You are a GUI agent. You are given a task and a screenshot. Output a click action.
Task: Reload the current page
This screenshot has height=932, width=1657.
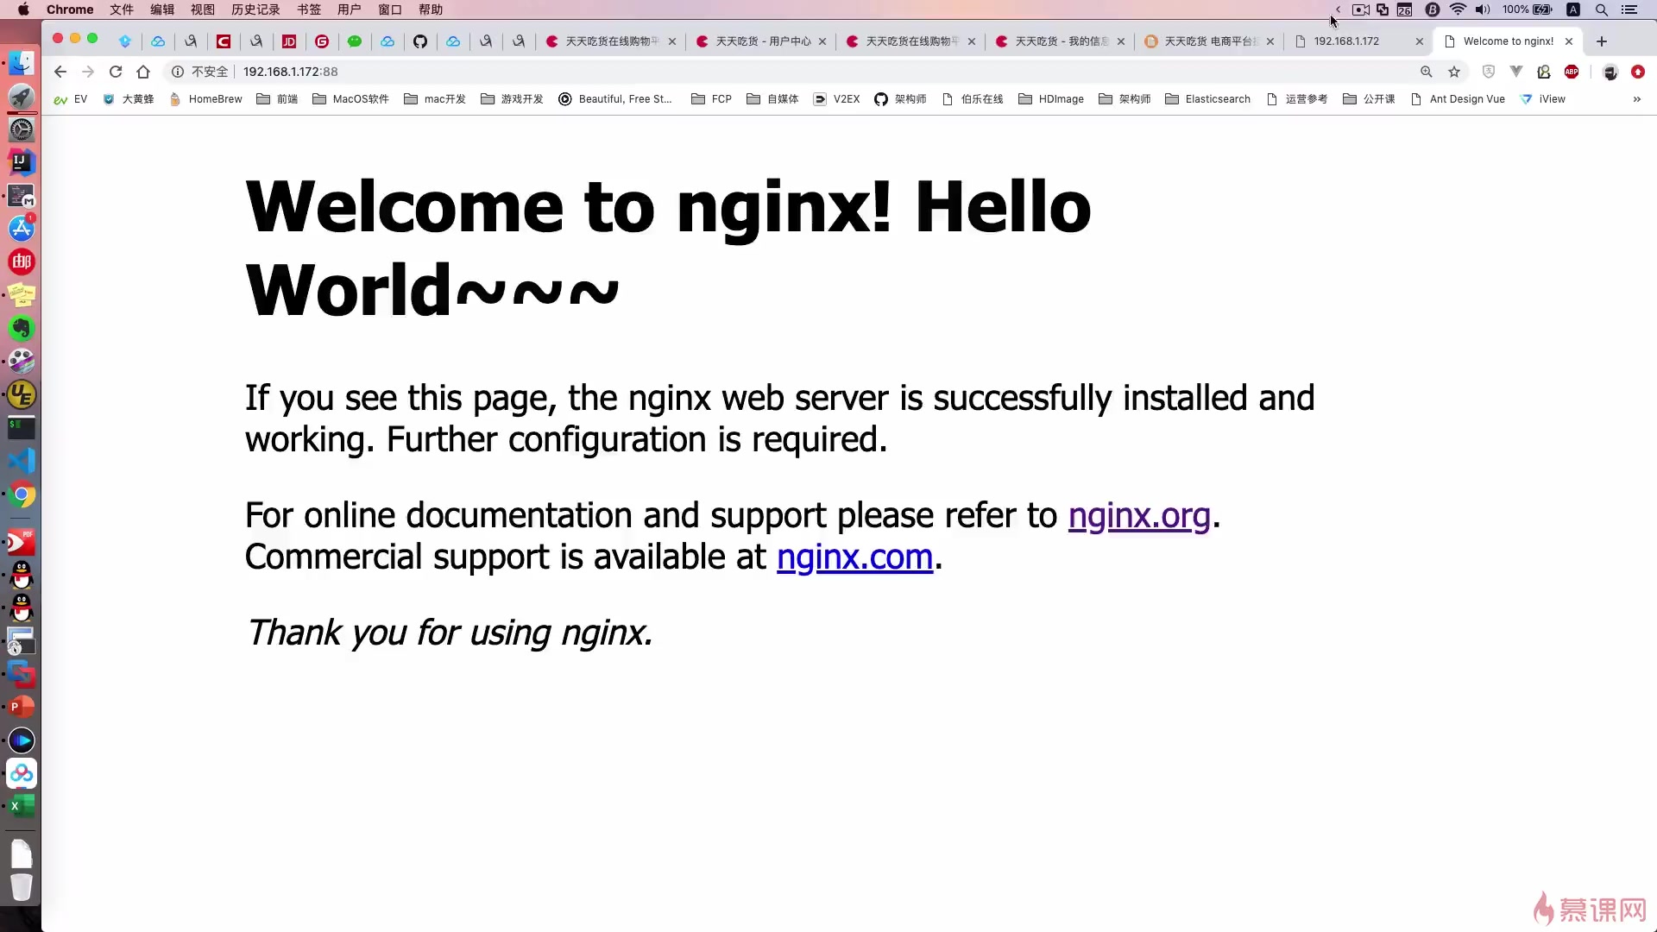(x=116, y=72)
